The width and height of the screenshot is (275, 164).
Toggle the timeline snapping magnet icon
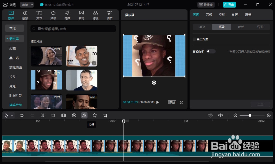[210, 115]
